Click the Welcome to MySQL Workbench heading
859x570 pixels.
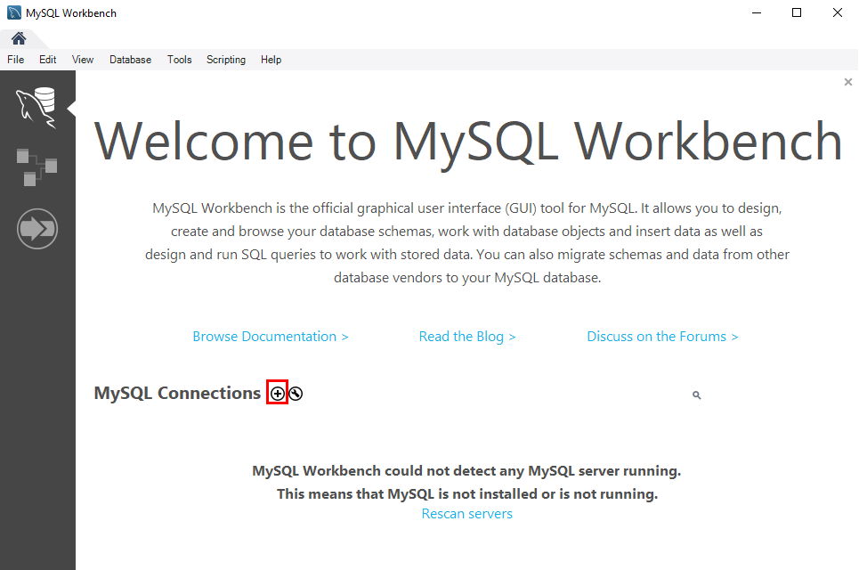click(x=468, y=142)
